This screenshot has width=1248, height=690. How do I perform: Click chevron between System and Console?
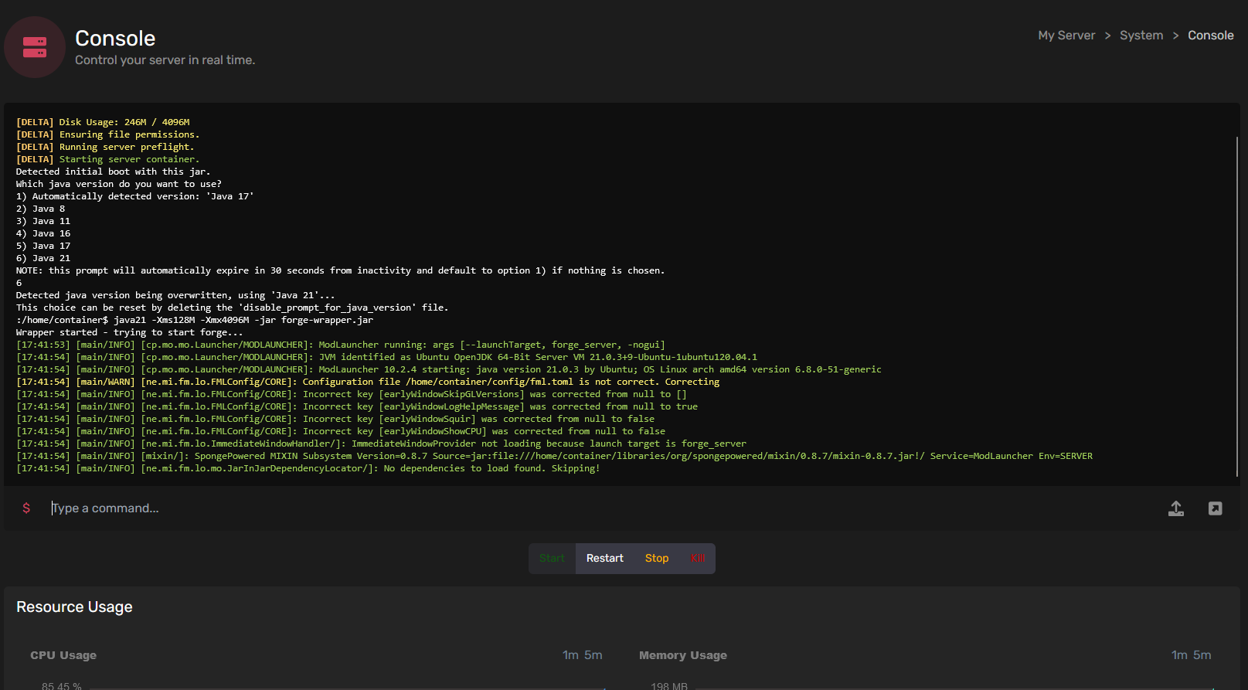pyautogui.click(x=1175, y=36)
